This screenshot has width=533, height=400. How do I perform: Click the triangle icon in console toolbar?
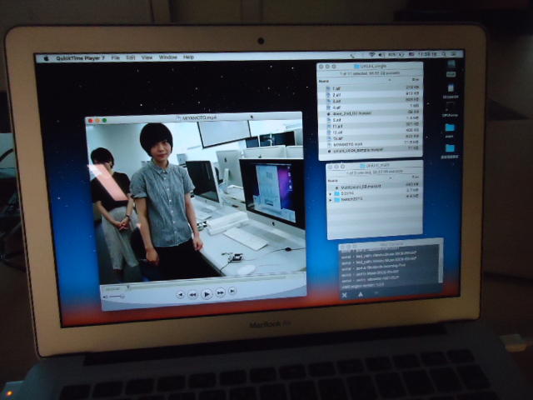361,294
